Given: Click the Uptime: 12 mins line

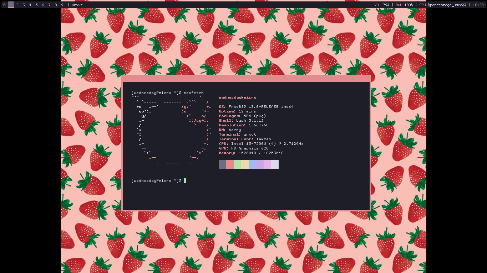Looking at the screenshot, I should pyautogui.click(x=237, y=111).
